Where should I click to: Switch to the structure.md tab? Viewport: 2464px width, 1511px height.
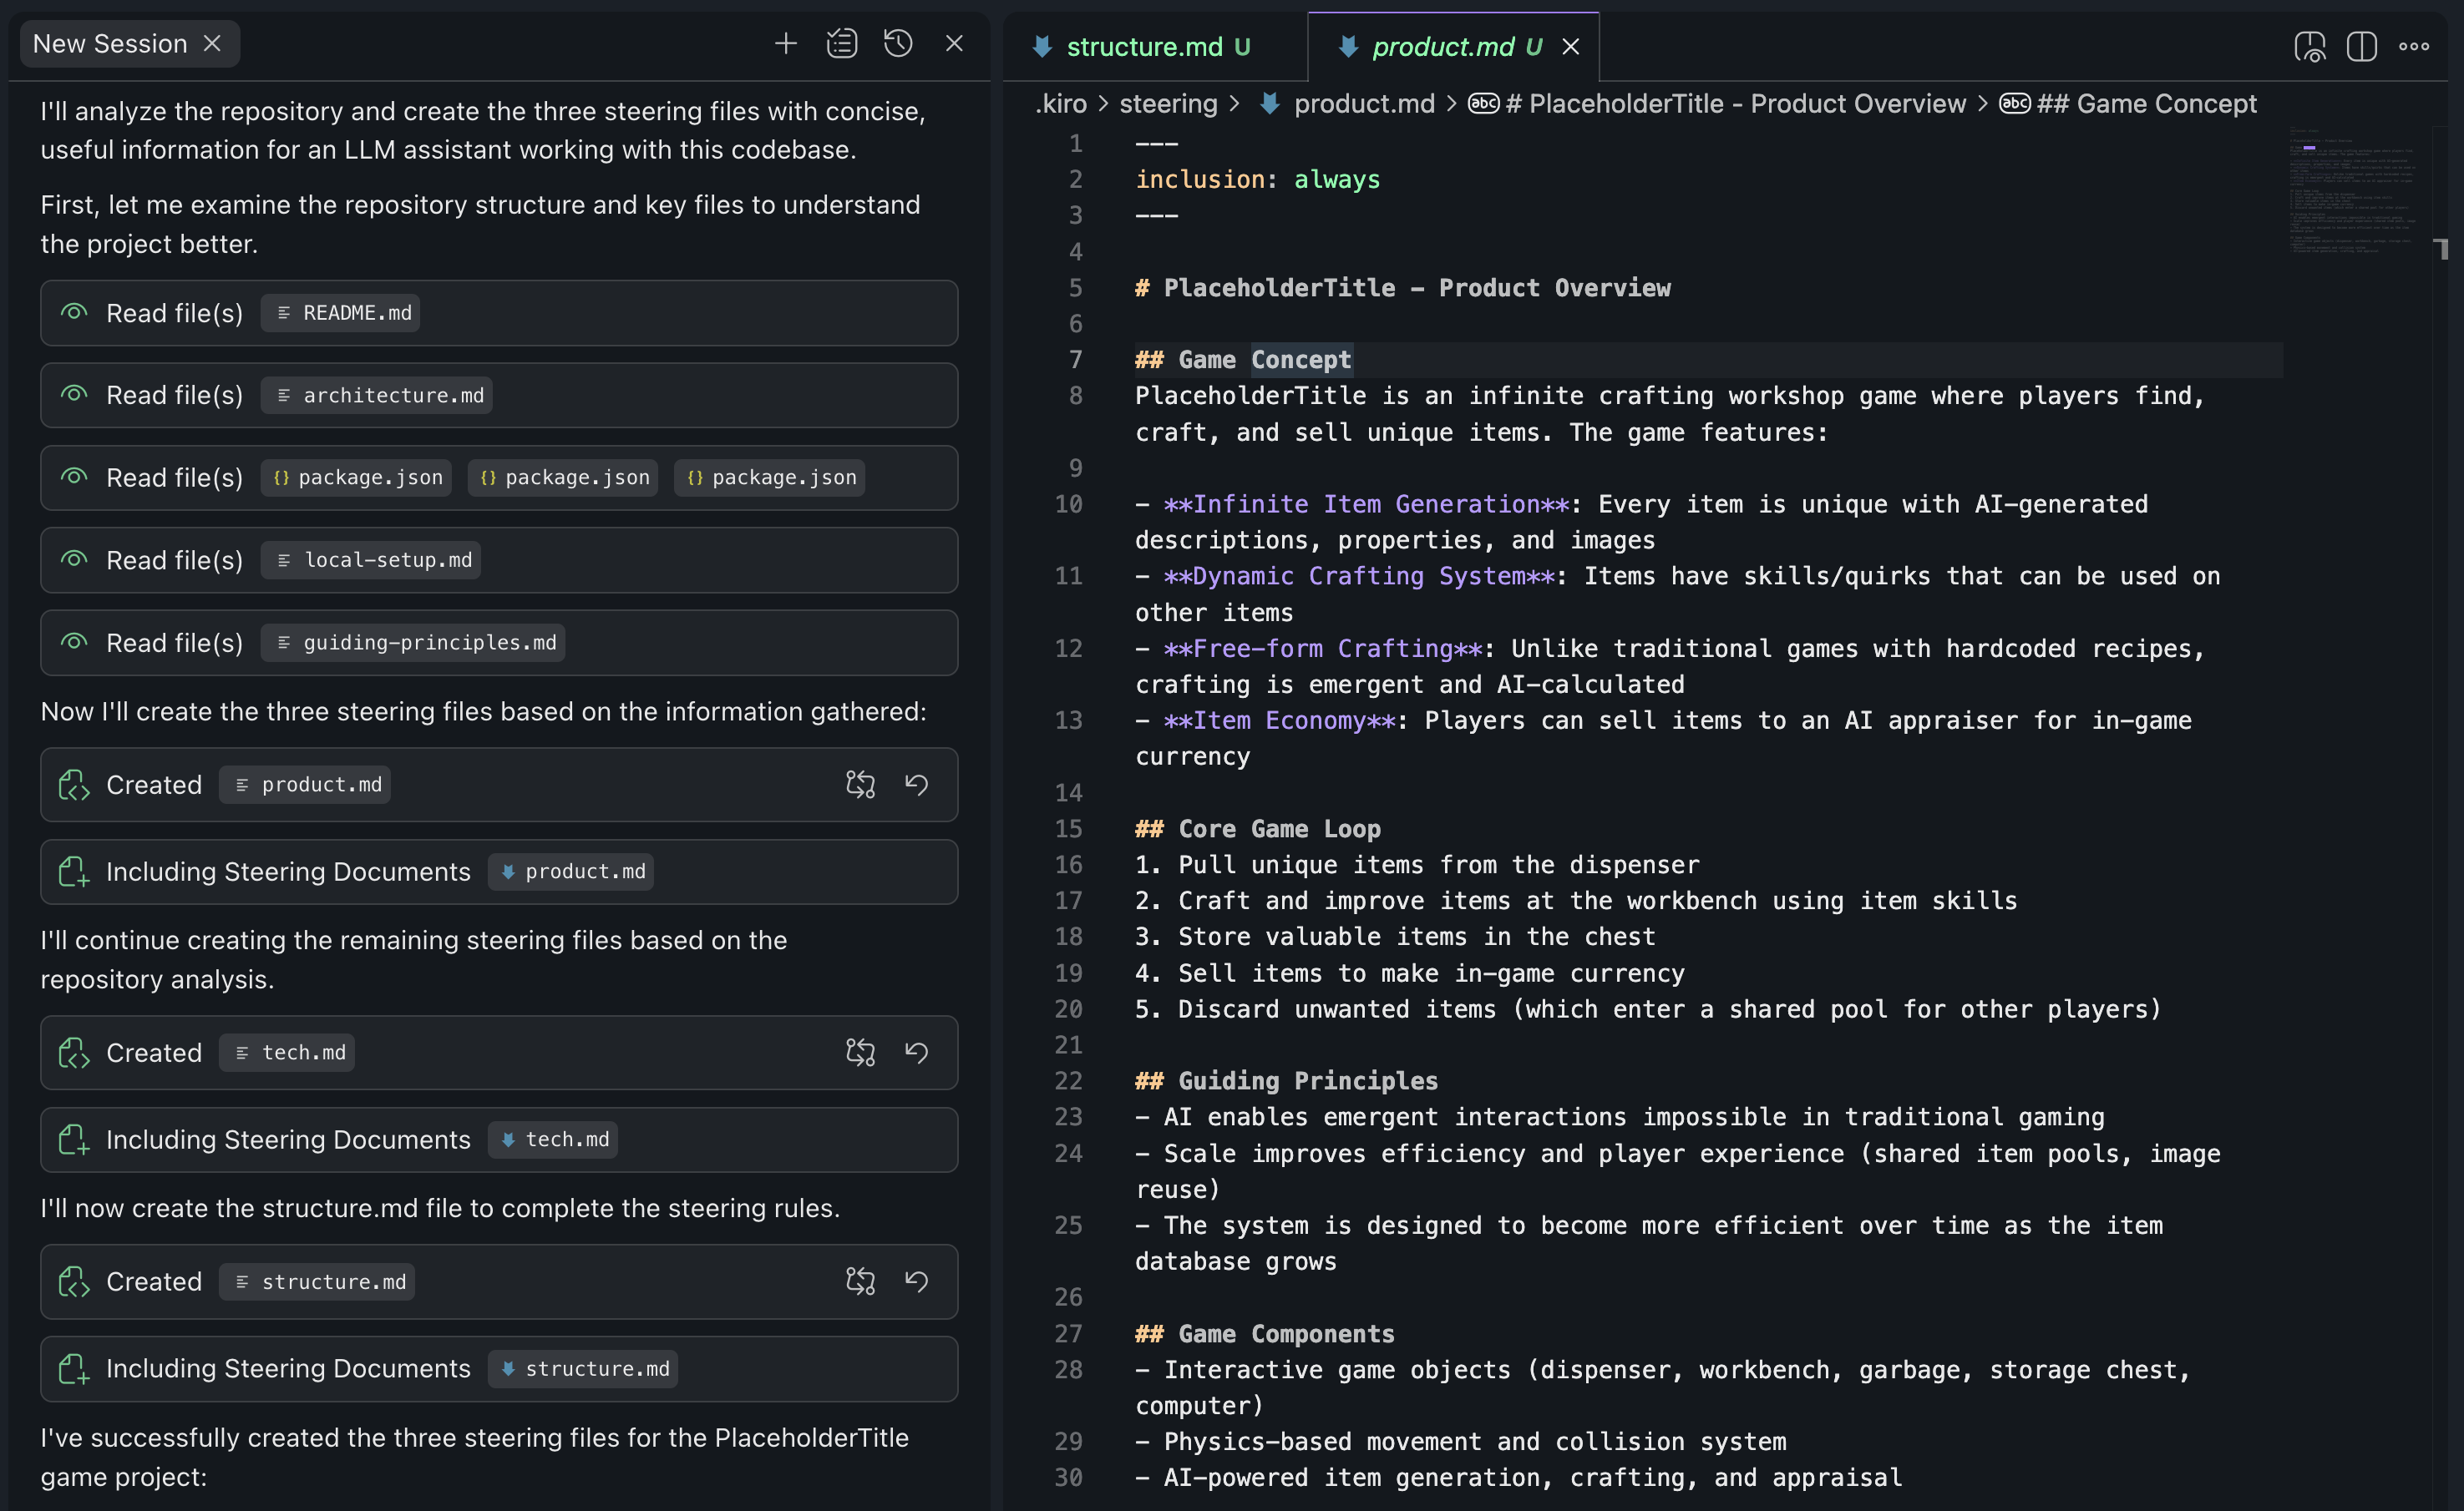1144,46
